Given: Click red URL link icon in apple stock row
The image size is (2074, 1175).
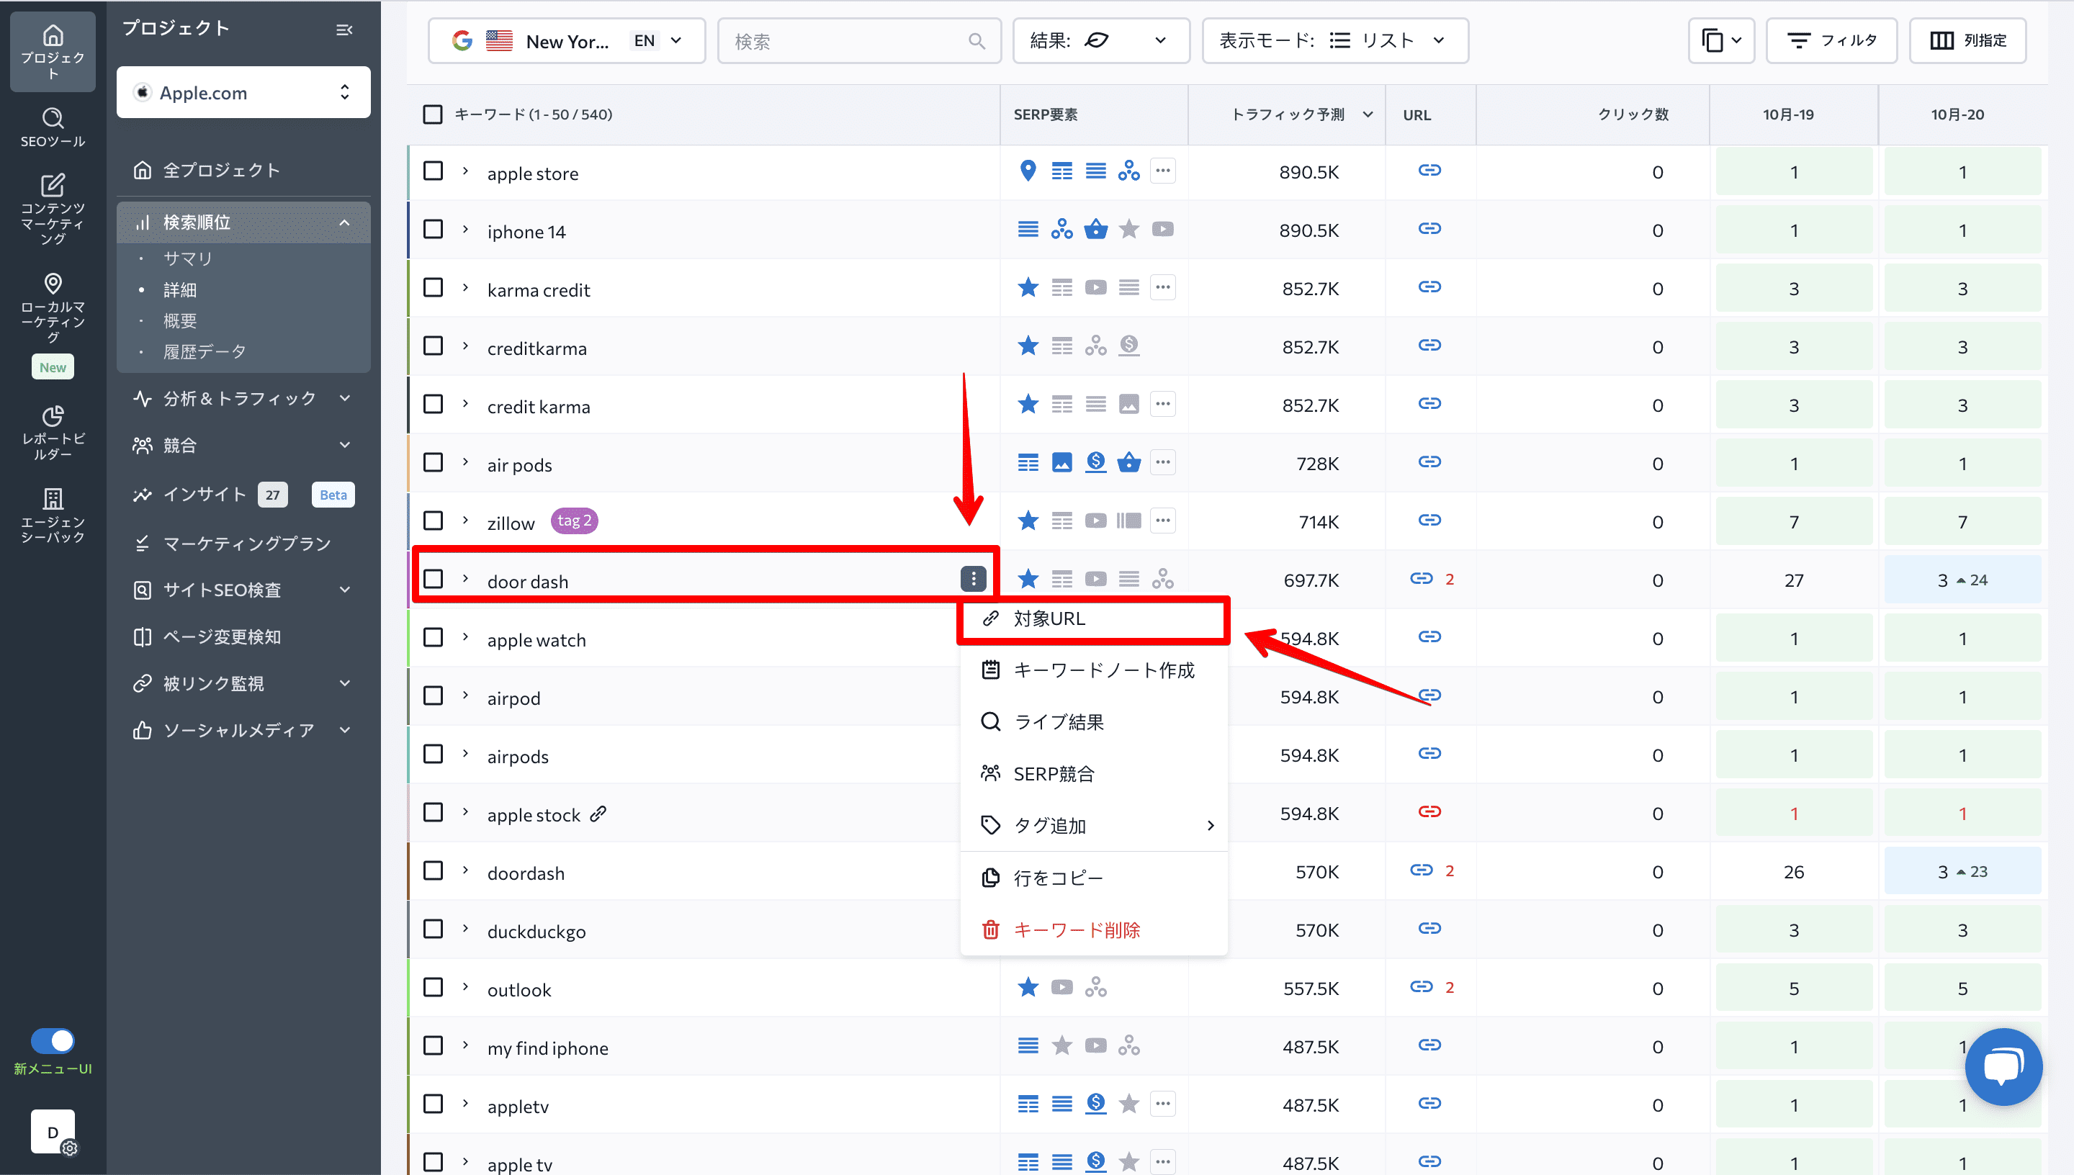Looking at the screenshot, I should point(1429,812).
